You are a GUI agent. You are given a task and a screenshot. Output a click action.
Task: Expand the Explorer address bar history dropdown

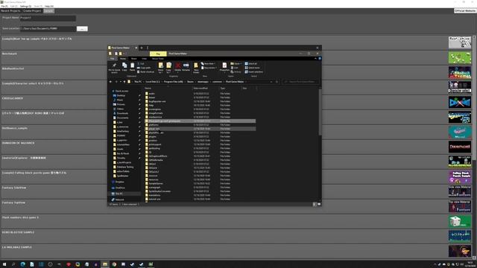pyautogui.click(x=271, y=82)
